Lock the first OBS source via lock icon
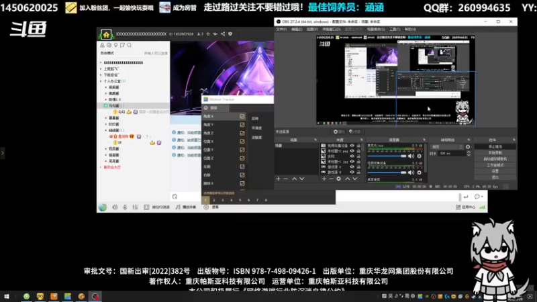The height and width of the screenshot is (302, 537). pyautogui.click(x=358, y=146)
